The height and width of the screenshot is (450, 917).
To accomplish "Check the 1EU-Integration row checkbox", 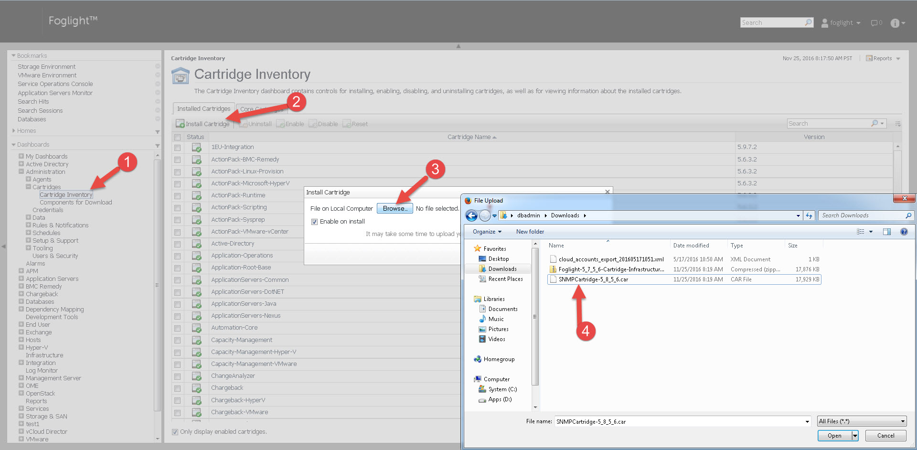I will tap(177, 148).
